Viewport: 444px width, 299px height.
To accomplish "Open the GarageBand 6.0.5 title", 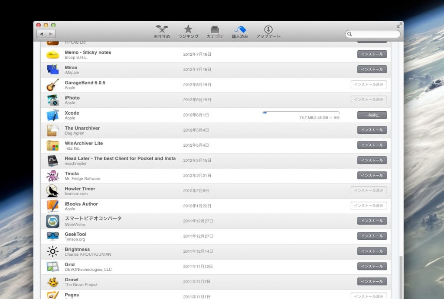I will click(x=85, y=83).
